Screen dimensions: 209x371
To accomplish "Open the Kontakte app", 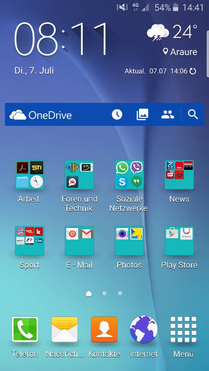I will click(104, 329).
